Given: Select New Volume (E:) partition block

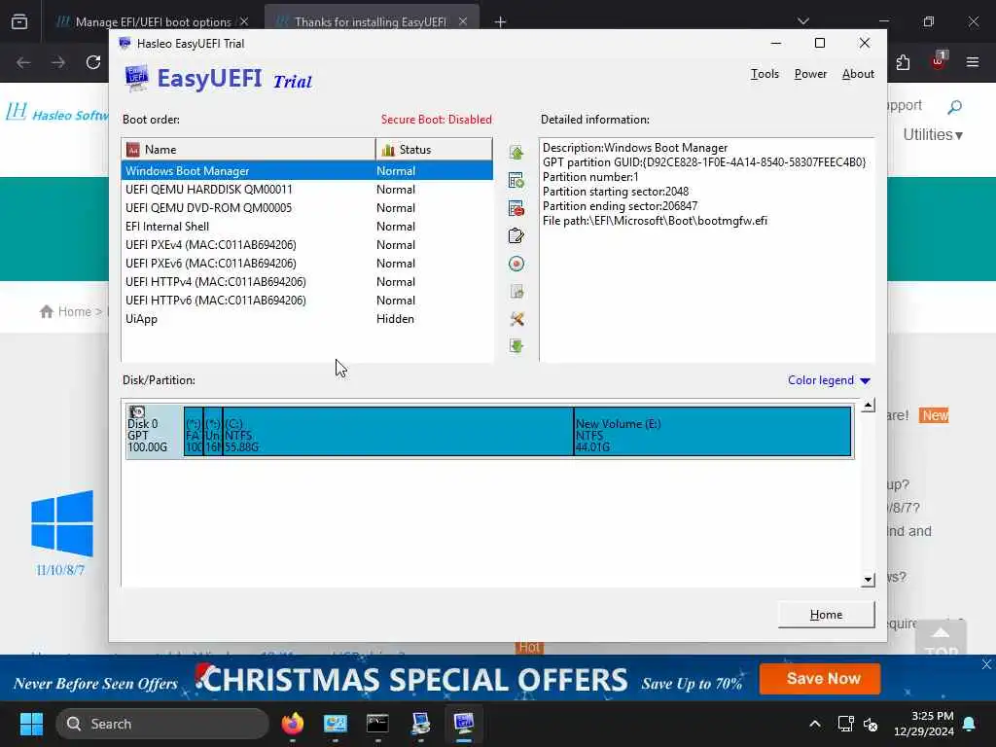Looking at the screenshot, I should pos(712,431).
